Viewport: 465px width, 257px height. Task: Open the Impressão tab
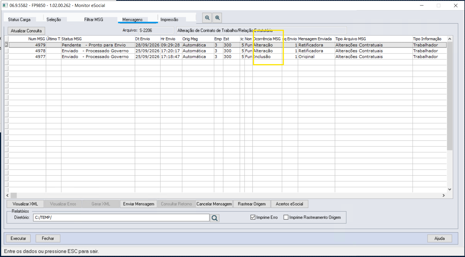[x=169, y=19]
